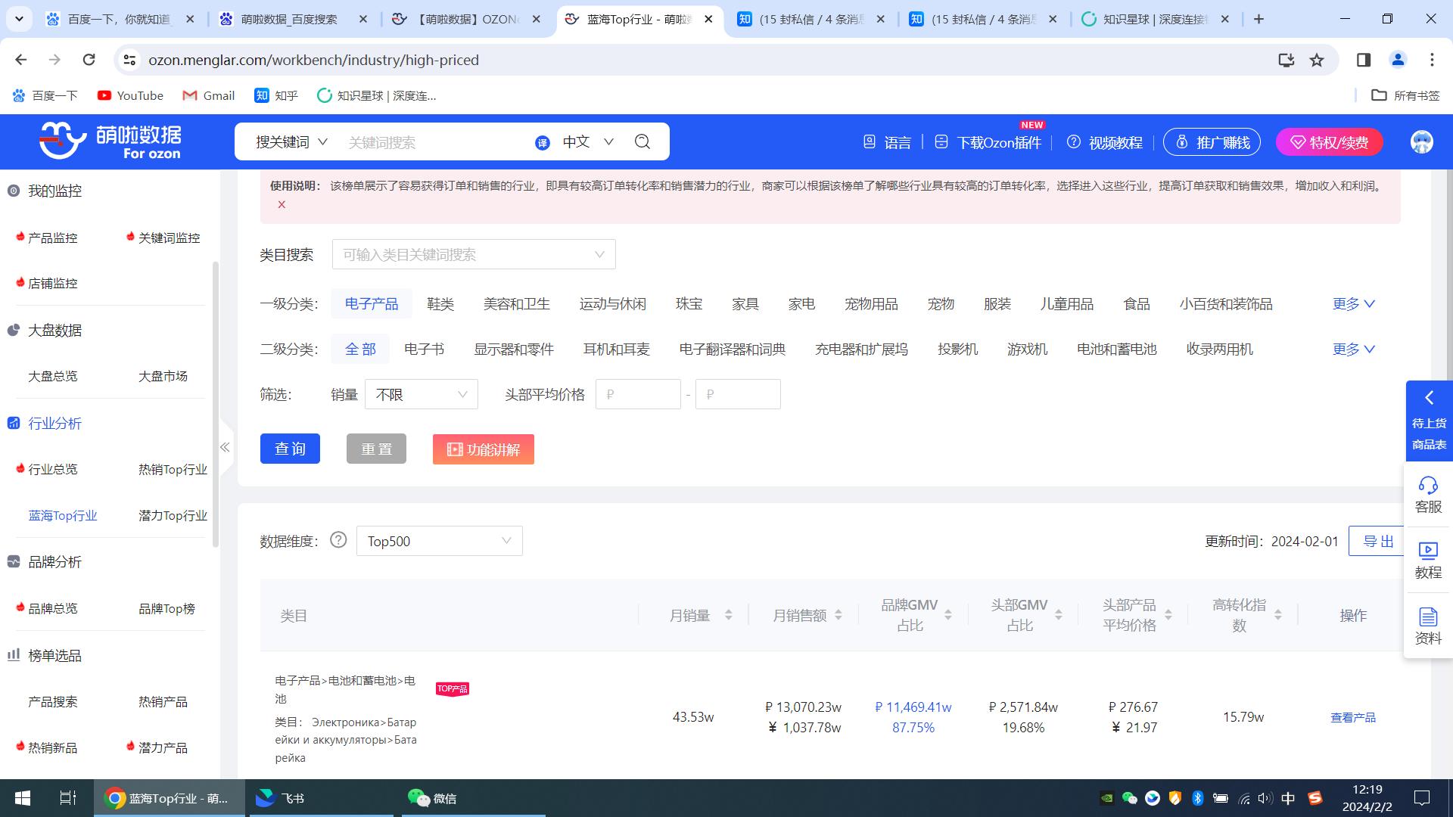Open 视频教程 video tutorials
This screenshot has width=1453, height=817.
[x=1074, y=142]
